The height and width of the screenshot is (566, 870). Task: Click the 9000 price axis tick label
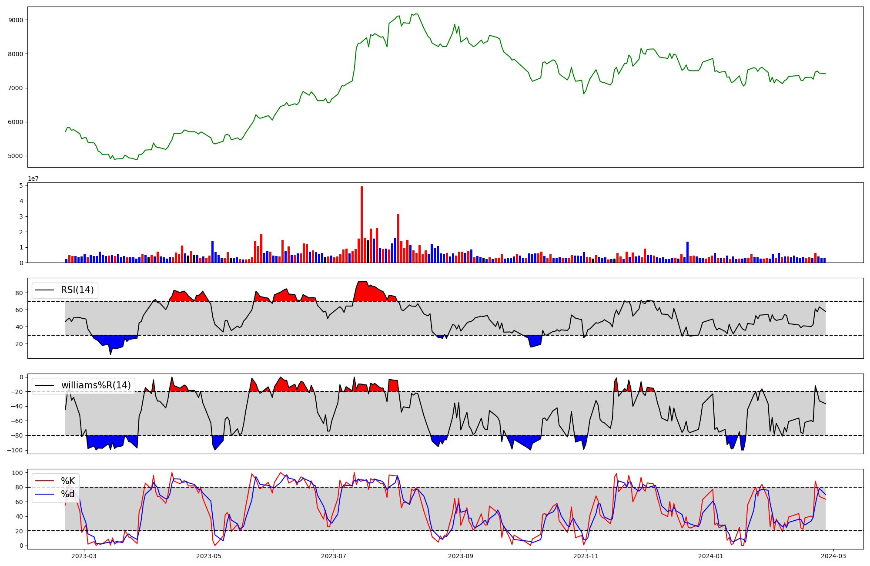point(16,20)
